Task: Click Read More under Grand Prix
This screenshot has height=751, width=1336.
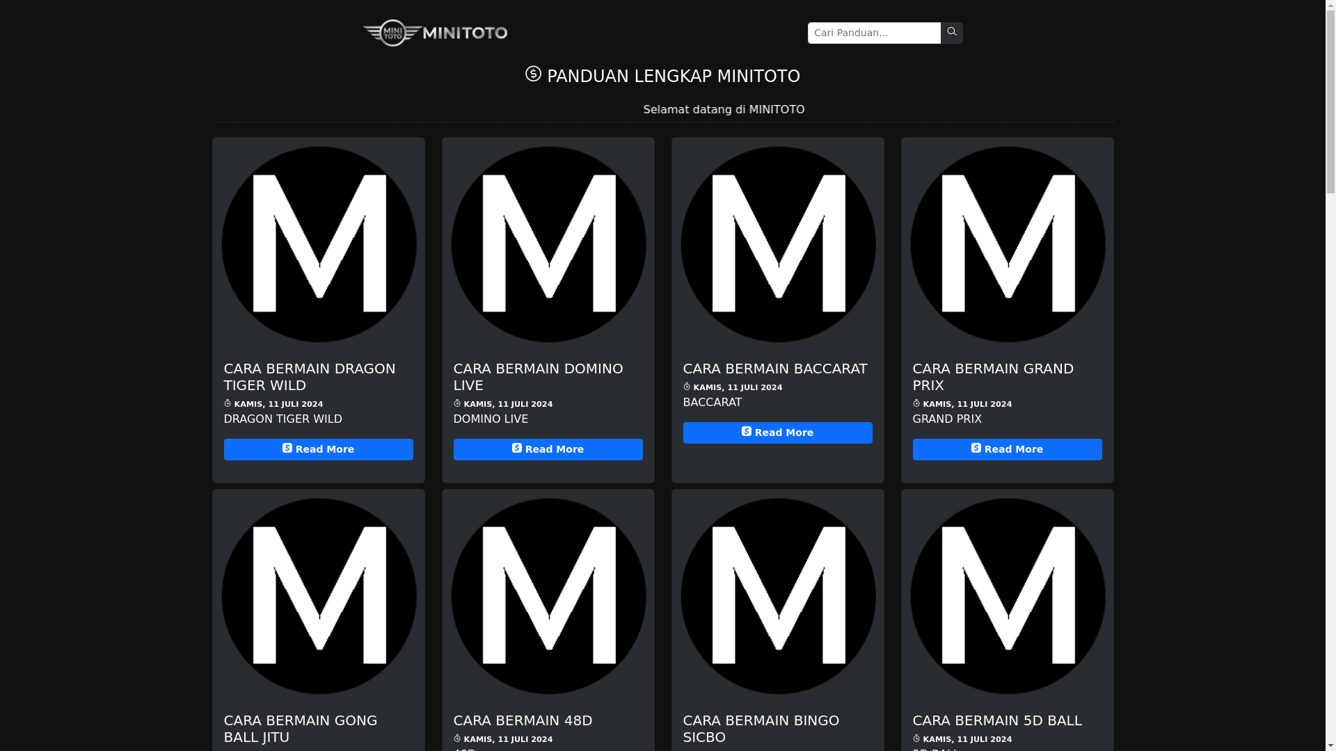Action: [1008, 449]
